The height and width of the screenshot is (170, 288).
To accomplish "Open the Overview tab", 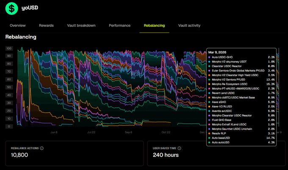I will (18, 25).
